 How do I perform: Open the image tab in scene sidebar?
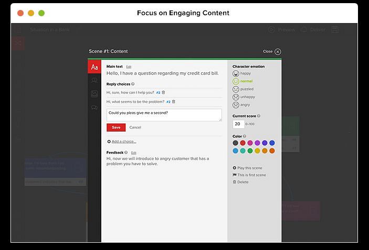(94, 94)
